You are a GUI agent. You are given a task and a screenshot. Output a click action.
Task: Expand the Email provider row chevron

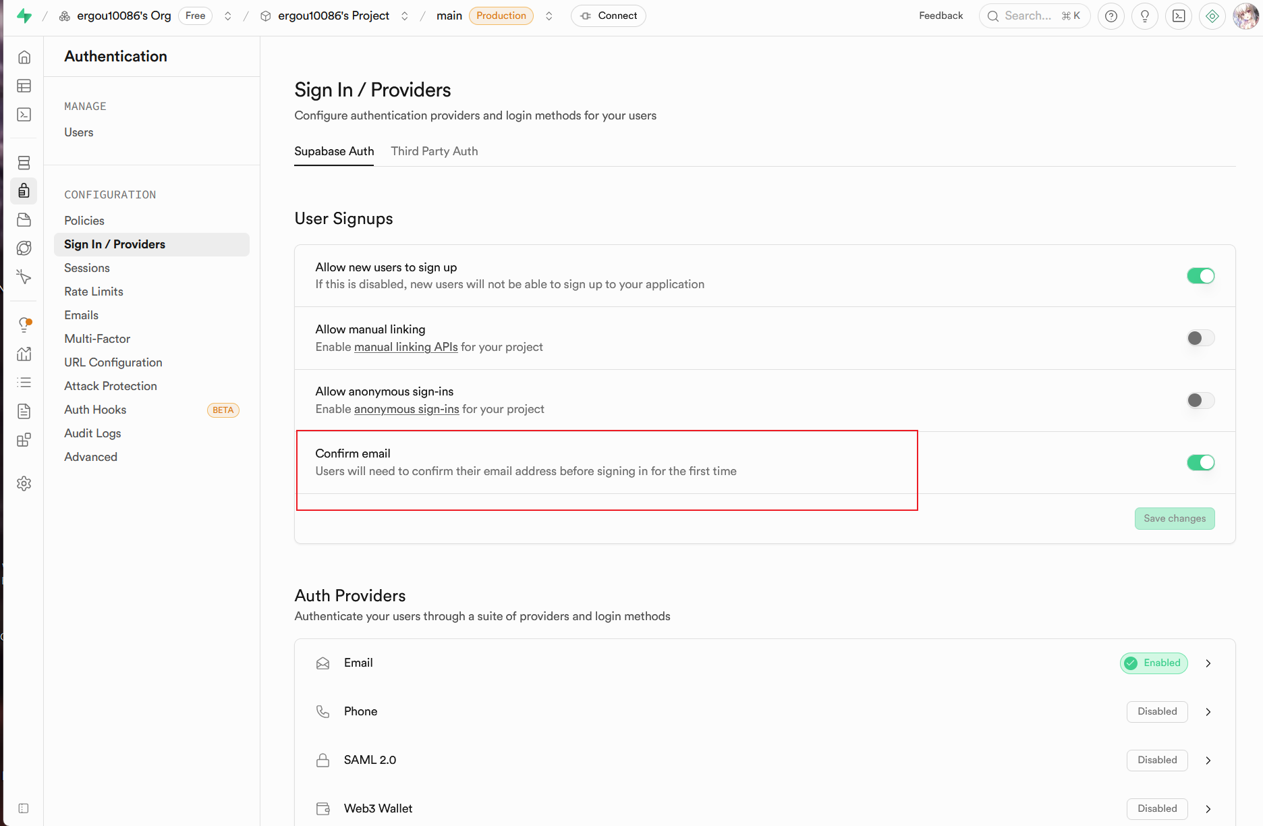1208,663
